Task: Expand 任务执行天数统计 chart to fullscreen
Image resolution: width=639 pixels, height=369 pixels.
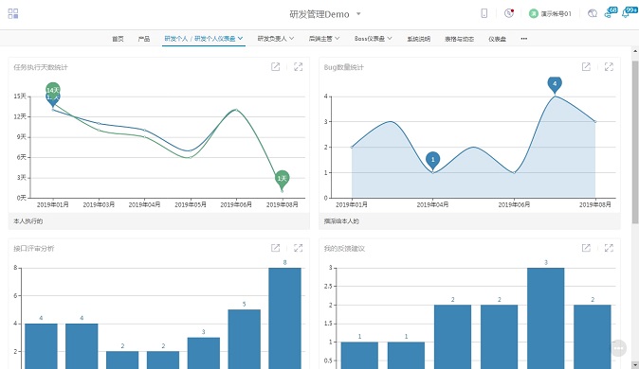Action: click(x=299, y=67)
